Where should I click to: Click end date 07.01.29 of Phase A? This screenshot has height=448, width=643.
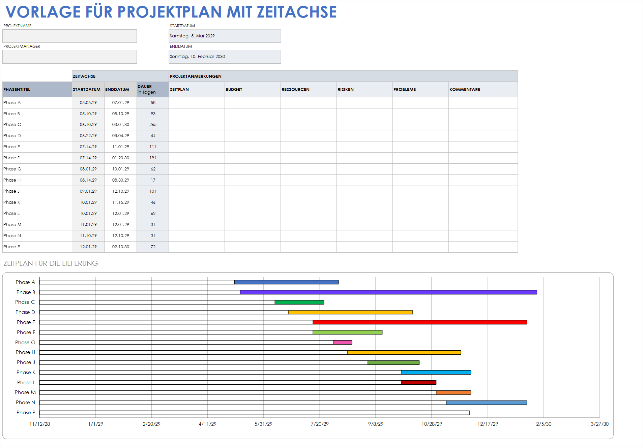[x=120, y=103]
